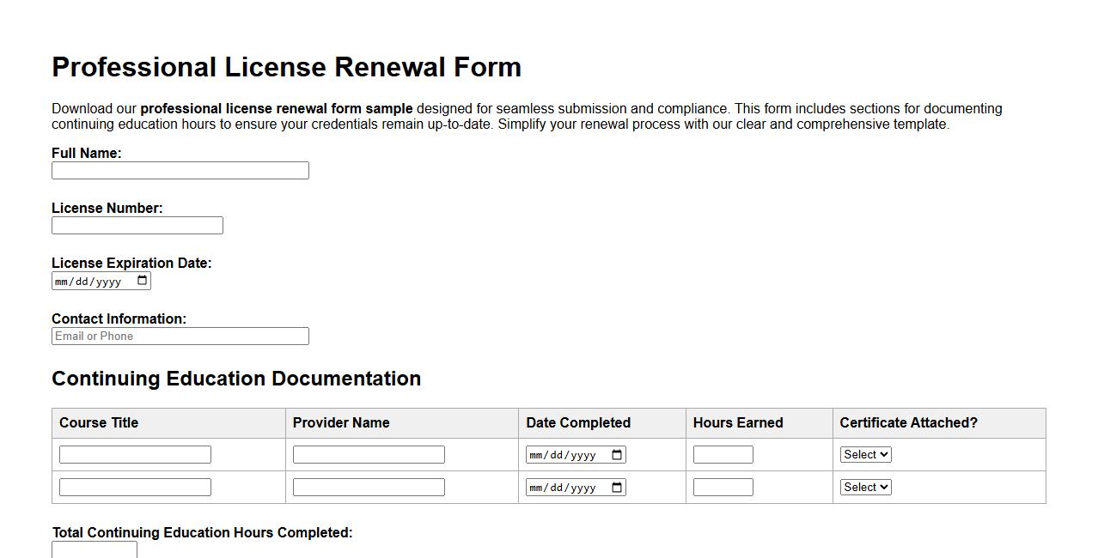Open the calendar picker for second course Date Completed

(615, 487)
